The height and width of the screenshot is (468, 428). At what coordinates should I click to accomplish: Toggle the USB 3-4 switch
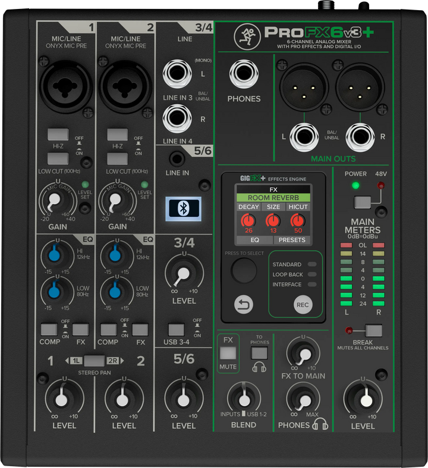point(176,330)
